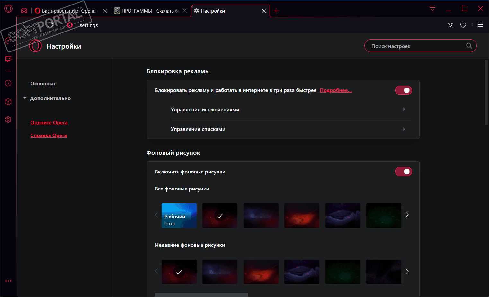This screenshot has height=297, width=489.
Task: Click the 'Подробнее...' link
Action: pyautogui.click(x=336, y=90)
